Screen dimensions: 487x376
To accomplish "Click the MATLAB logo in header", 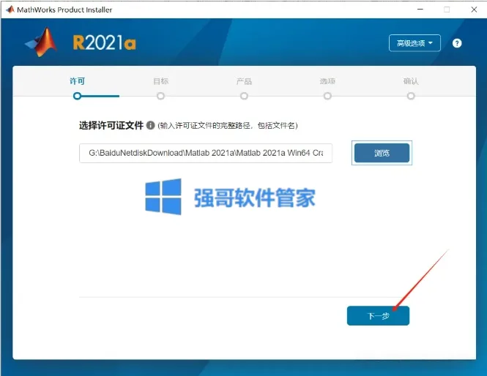I will click(42, 42).
